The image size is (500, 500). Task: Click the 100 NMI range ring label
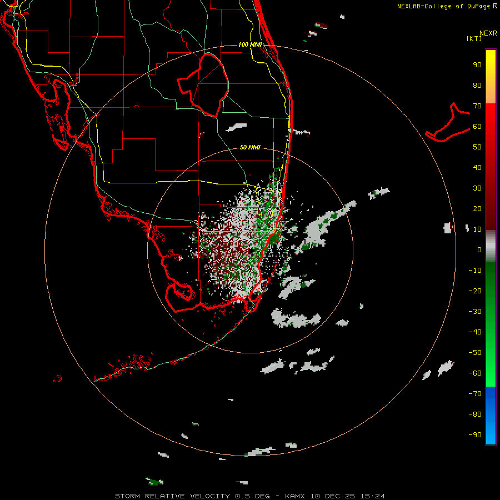coord(250,44)
